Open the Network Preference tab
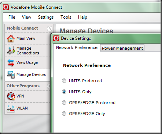Screen dimensions: 162x134 77,47
